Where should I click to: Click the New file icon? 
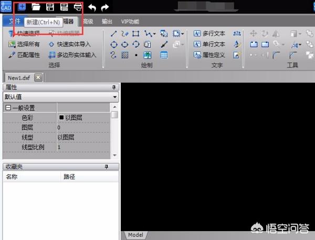point(22,7)
